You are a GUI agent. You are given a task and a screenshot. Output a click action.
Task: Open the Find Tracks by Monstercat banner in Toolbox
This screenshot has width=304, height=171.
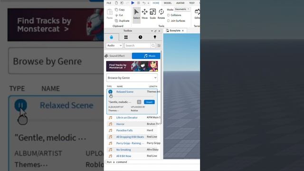coord(132,66)
